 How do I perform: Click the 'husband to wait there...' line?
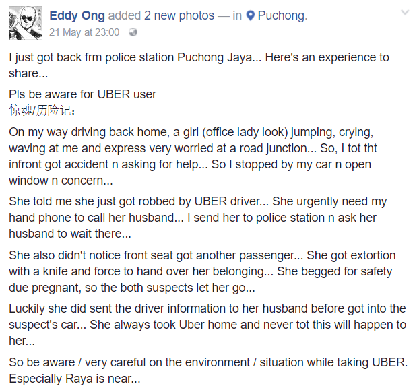point(70,234)
